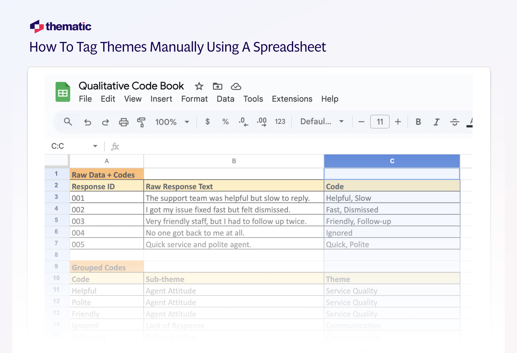Open the Default font dropdown
Screen dimensions: 517x353
pyautogui.click(x=322, y=121)
